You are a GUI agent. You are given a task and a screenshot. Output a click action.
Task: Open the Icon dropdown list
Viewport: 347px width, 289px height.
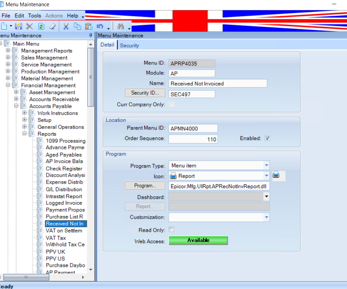point(267,176)
